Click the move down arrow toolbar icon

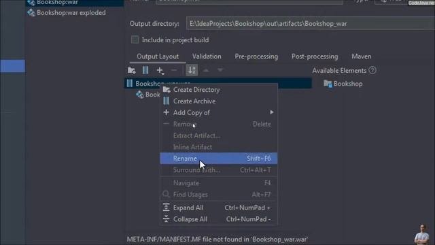(x=220, y=70)
